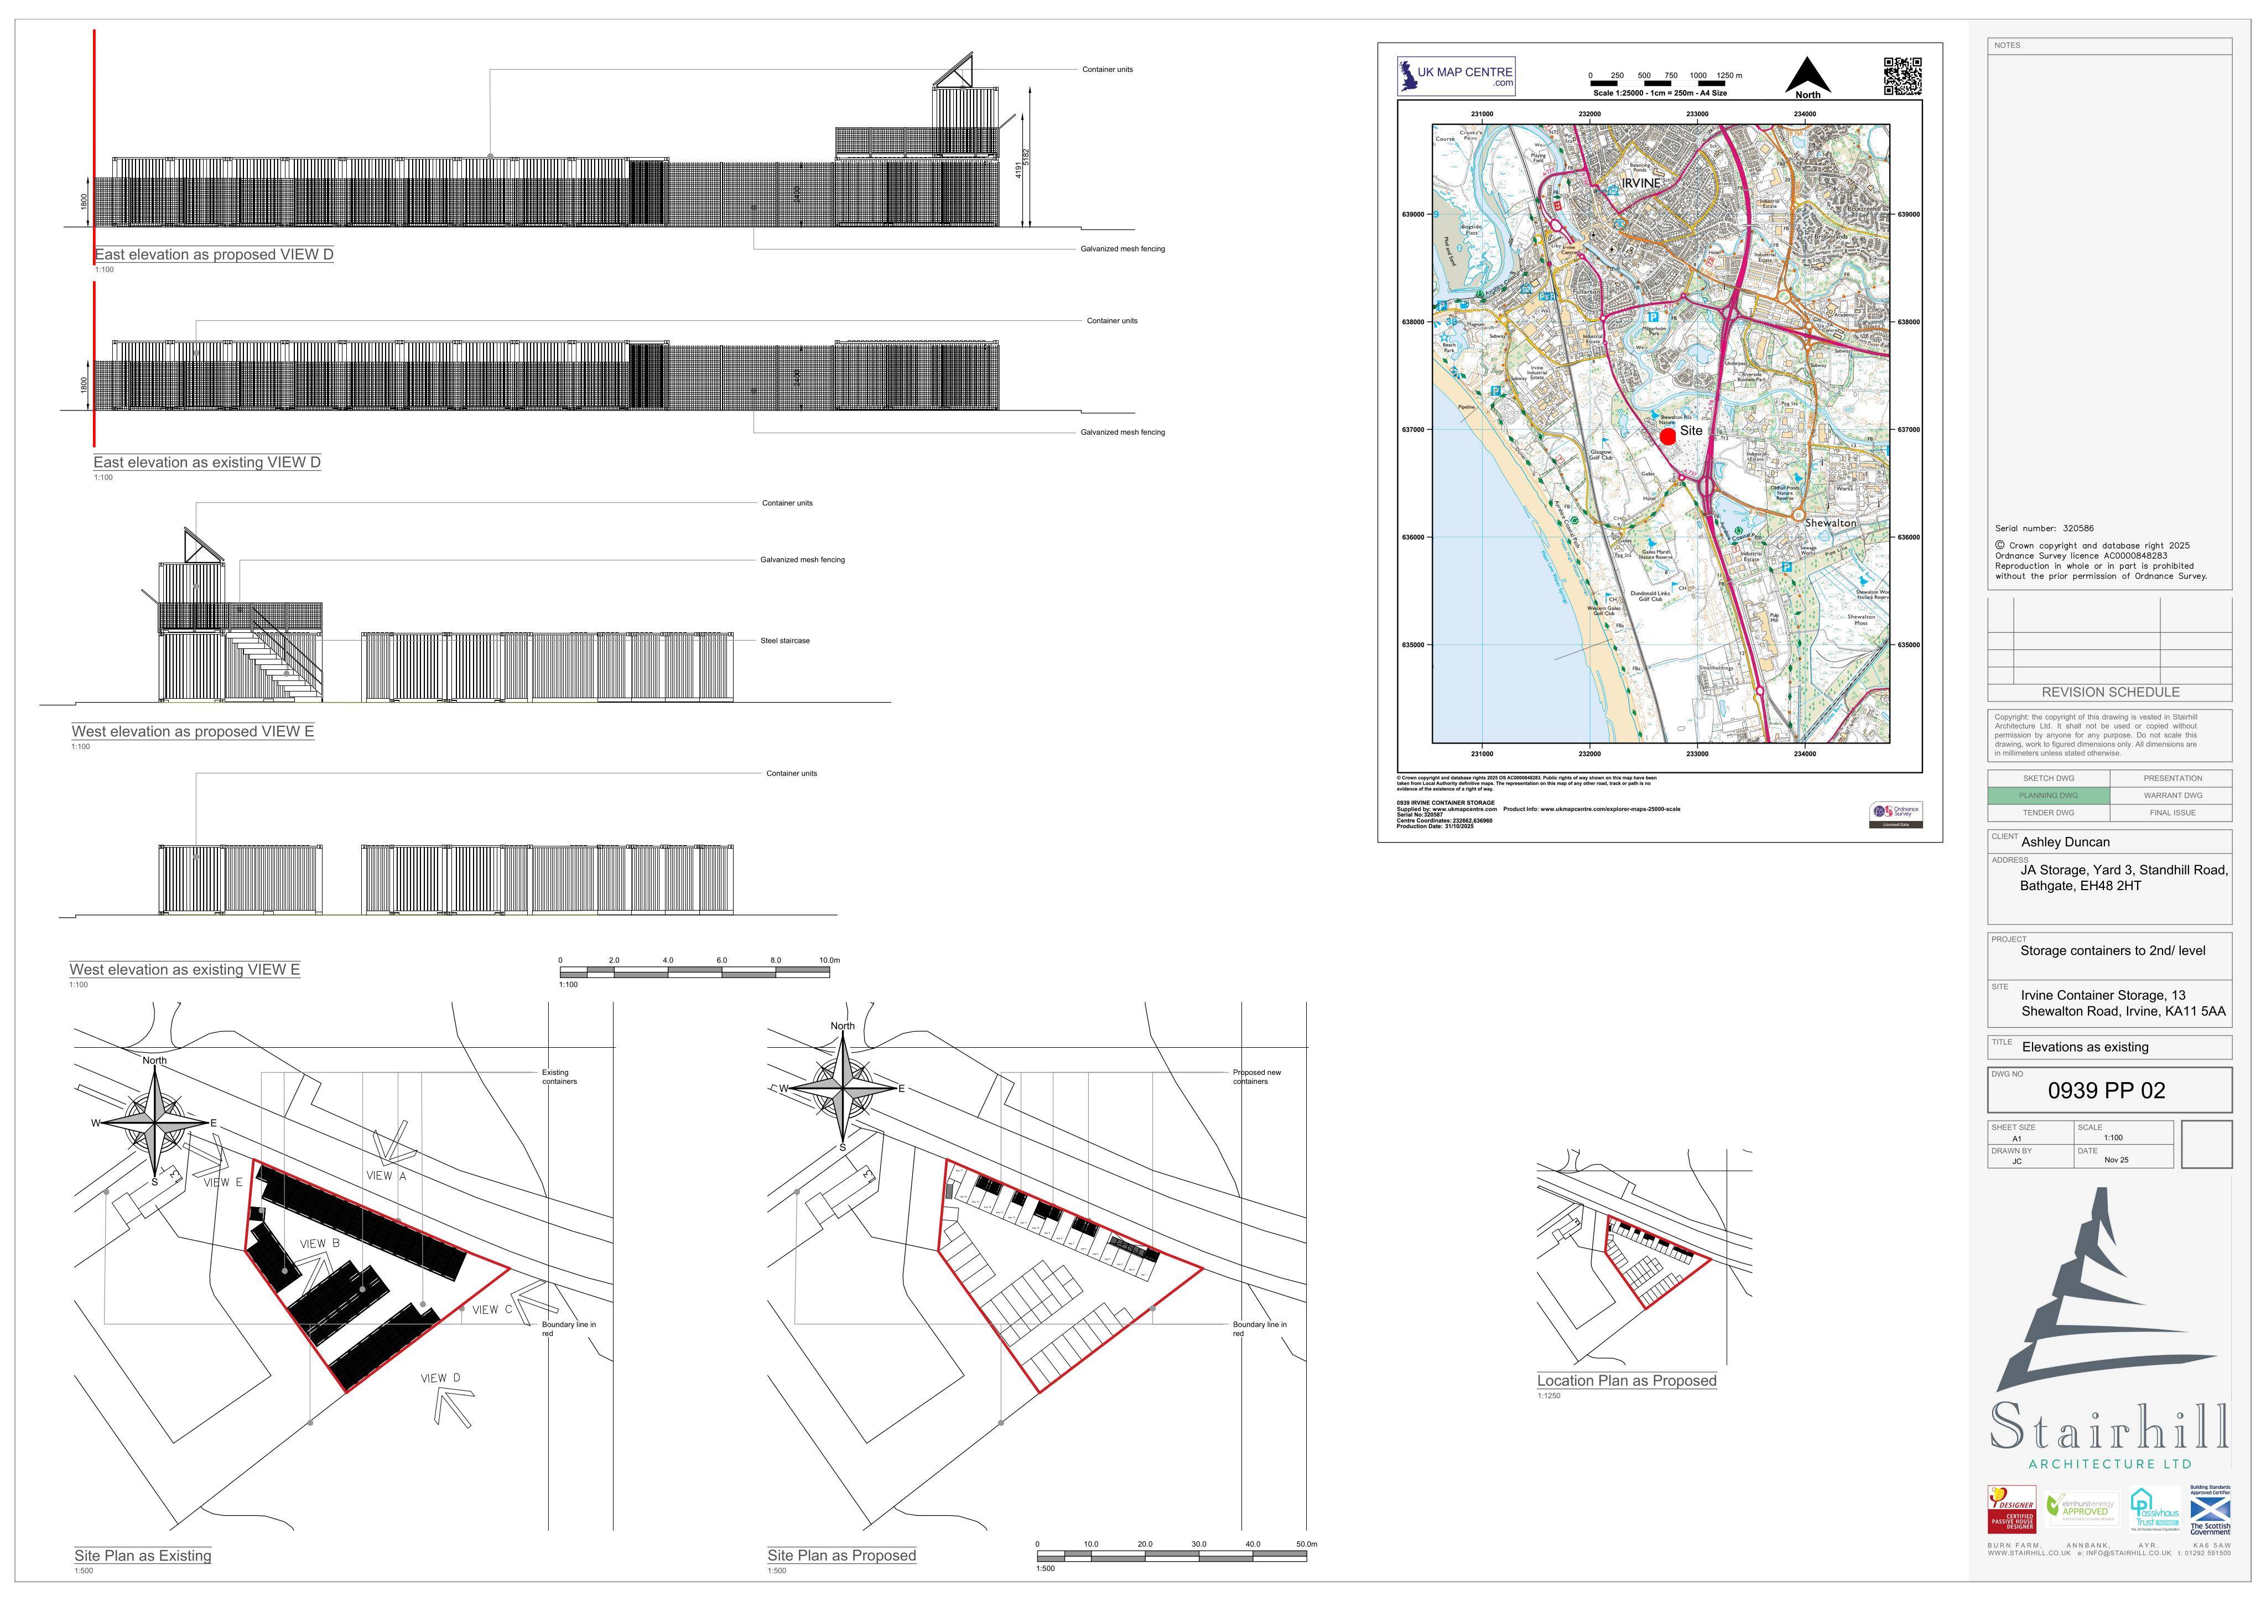Click the 5182 height dimension on the east elevation
Viewport: 2266px width, 1601px height.
pos(1026,157)
